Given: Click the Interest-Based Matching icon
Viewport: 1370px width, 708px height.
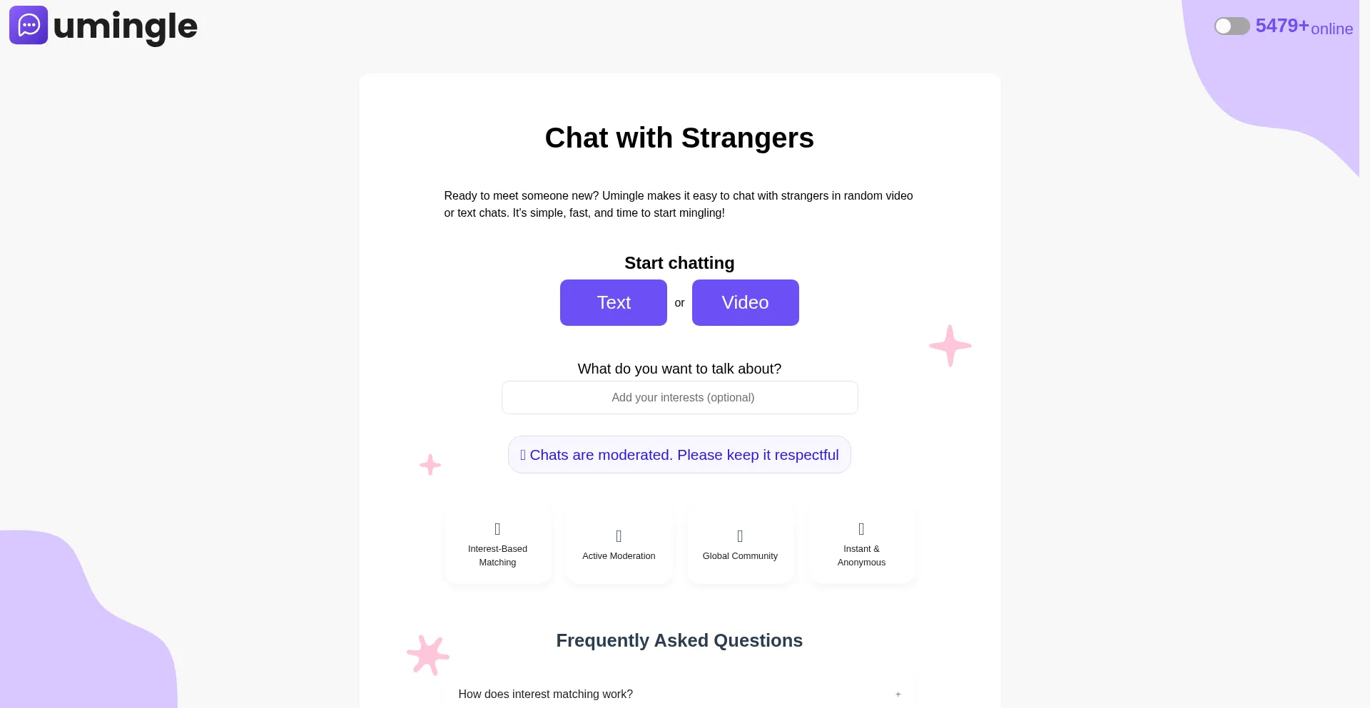Looking at the screenshot, I should coord(497,529).
